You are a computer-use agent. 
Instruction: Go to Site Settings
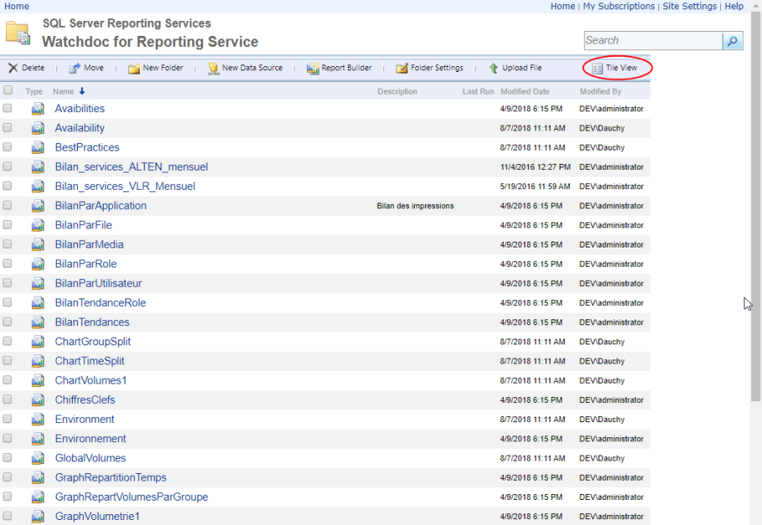pyautogui.click(x=689, y=6)
